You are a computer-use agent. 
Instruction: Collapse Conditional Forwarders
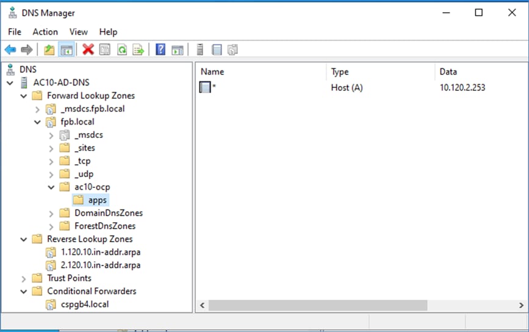coord(24,292)
